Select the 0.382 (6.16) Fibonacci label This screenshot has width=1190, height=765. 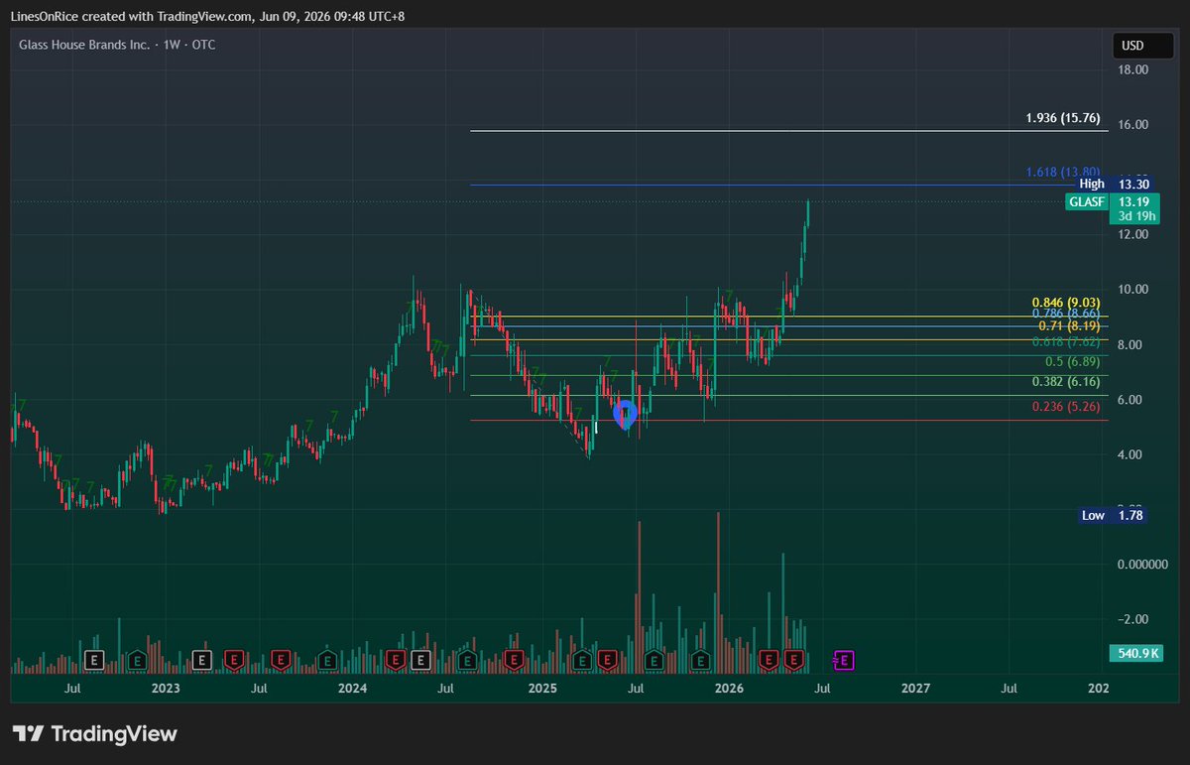pos(1066,382)
